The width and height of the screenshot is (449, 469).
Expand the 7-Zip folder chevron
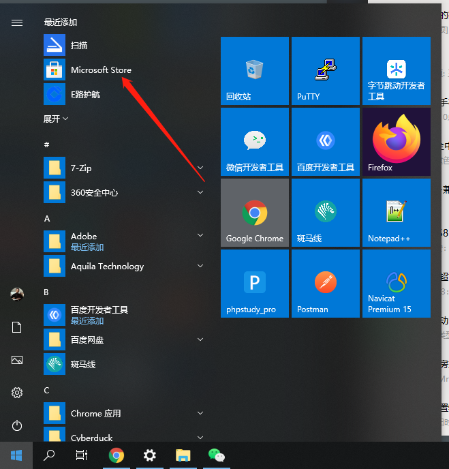200,168
